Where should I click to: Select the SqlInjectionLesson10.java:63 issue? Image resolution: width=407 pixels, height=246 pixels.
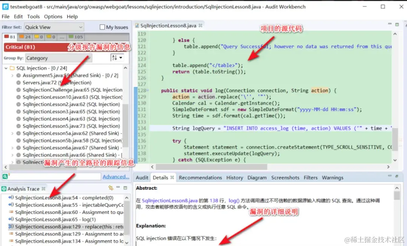click(x=72, y=97)
